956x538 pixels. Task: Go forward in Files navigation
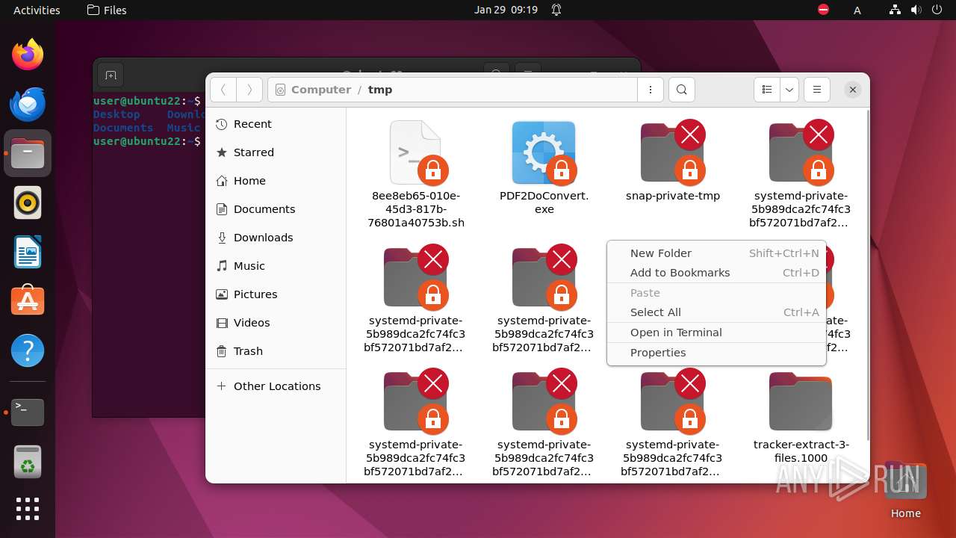click(x=249, y=90)
